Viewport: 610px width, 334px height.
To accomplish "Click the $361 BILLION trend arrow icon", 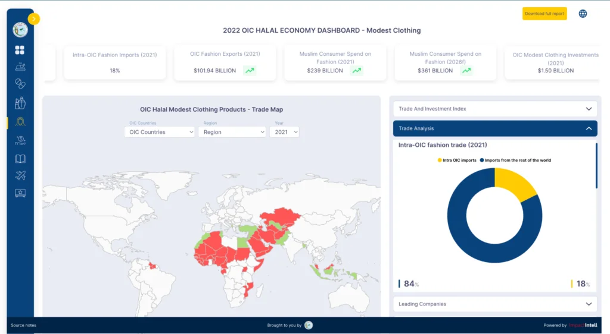I will click(x=466, y=71).
